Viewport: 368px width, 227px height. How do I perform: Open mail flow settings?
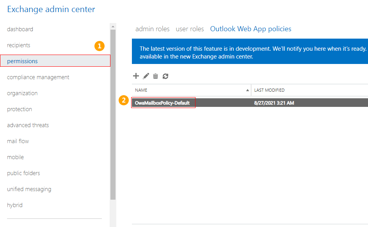[18, 141]
